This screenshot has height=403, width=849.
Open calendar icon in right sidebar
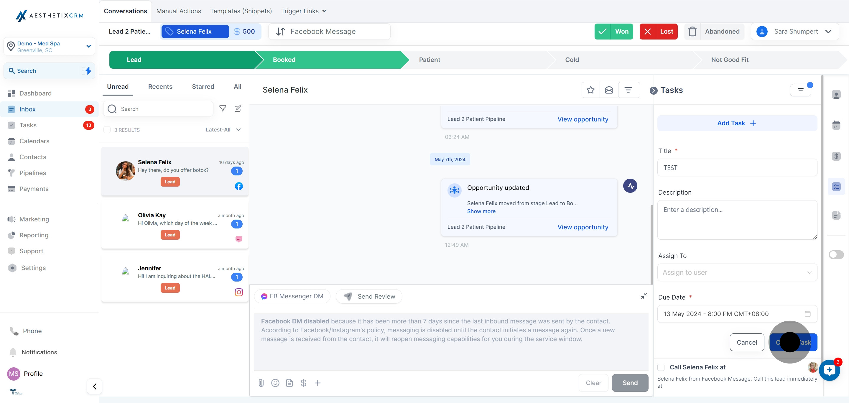click(x=836, y=125)
